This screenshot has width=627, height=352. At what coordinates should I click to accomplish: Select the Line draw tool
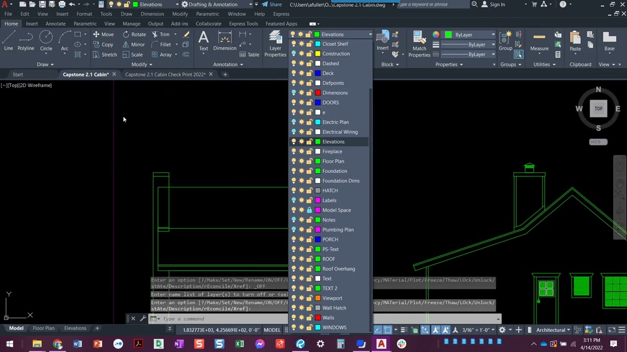[8, 41]
